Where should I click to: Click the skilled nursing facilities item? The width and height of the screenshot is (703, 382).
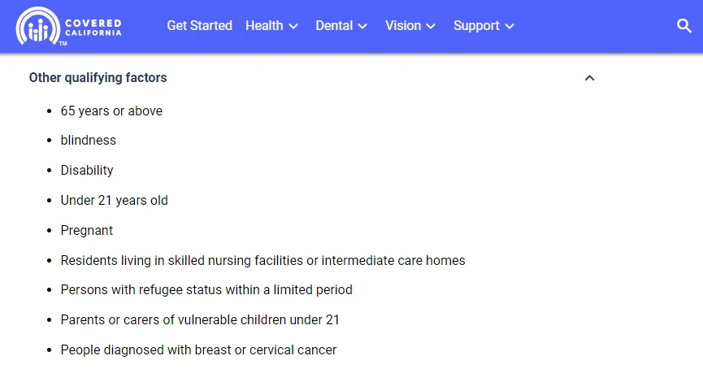pos(263,261)
